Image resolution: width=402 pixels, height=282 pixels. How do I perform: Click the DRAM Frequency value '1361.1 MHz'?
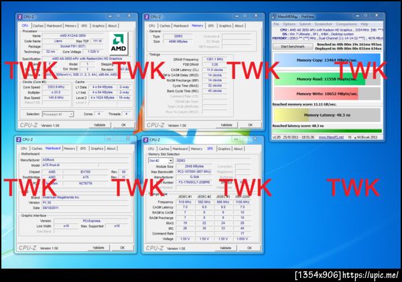(x=214, y=59)
